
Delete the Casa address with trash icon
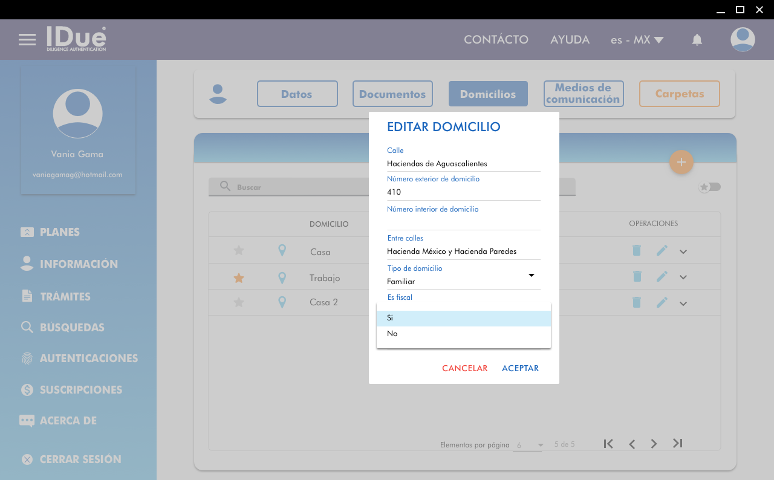pyautogui.click(x=636, y=251)
